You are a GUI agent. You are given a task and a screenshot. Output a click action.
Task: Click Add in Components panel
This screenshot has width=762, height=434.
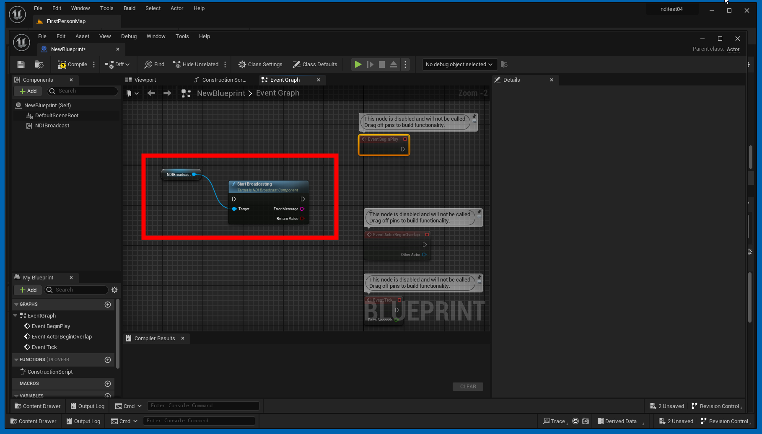pyautogui.click(x=28, y=91)
